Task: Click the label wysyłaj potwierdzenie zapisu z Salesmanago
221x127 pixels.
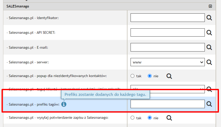Action: (x=58, y=118)
